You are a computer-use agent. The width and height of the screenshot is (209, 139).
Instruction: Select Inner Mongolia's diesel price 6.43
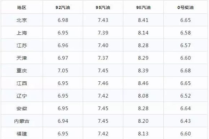[x=185, y=121]
